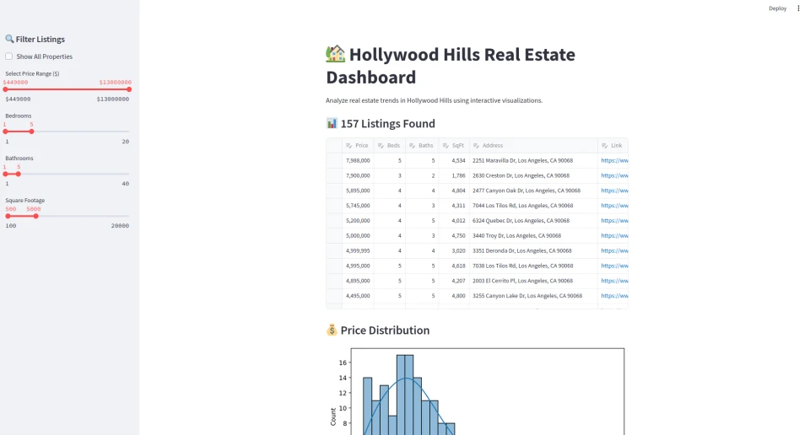Select the address cell 3440 Troy Dr
Image resolution: width=810 pixels, height=435 pixels.
point(533,235)
